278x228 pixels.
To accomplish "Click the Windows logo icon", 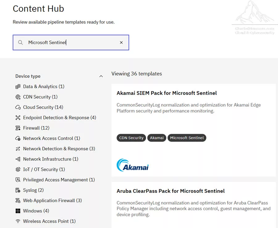I will (18, 211).
